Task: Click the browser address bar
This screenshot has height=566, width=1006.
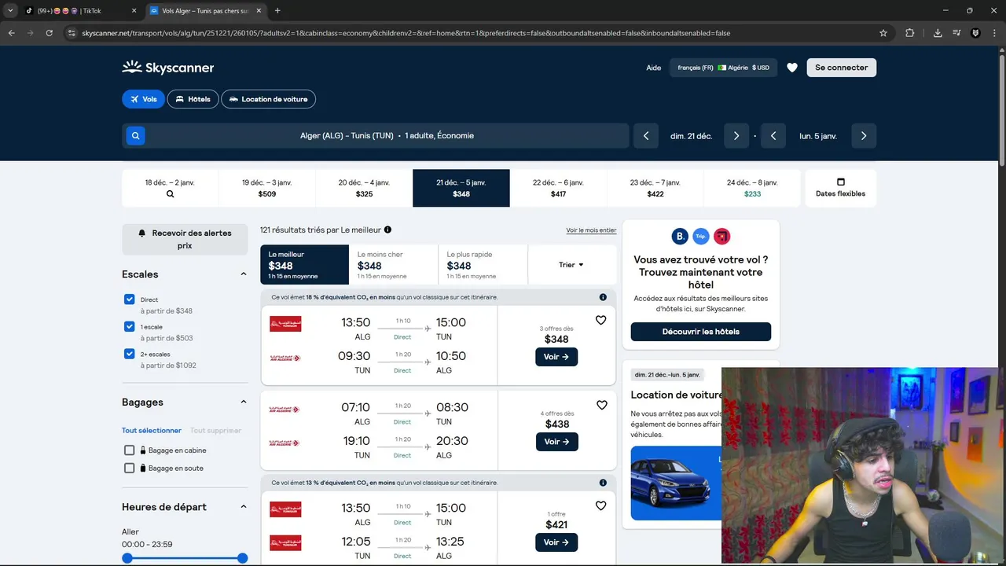Action: tap(472, 33)
